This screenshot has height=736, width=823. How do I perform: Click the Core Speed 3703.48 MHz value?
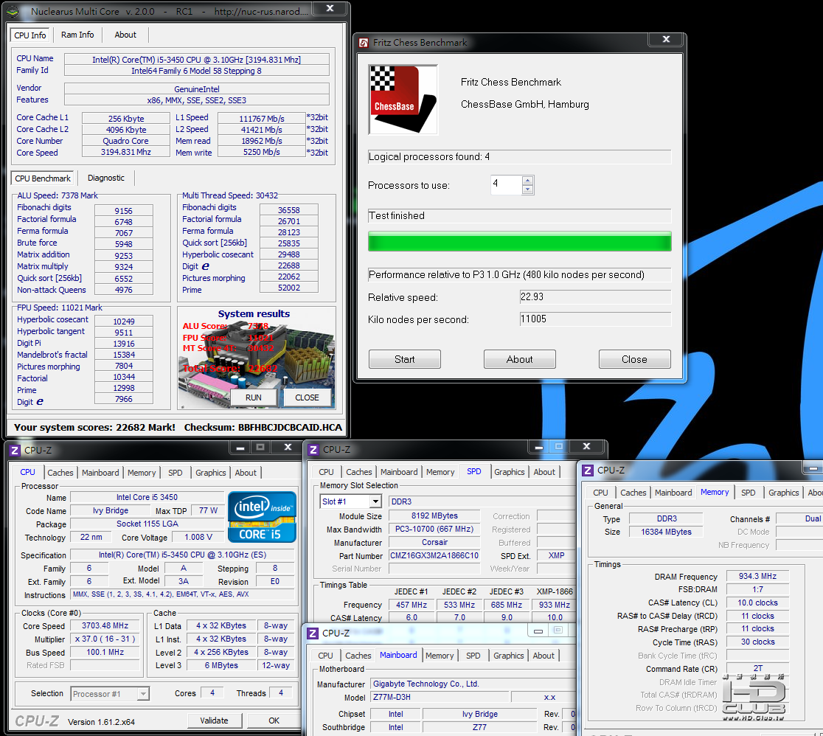(105, 626)
